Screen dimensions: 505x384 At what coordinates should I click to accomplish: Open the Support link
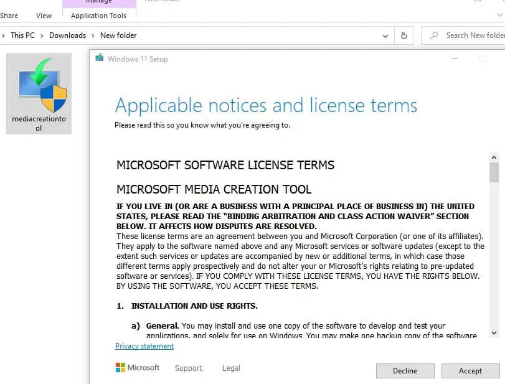click(x=189, y=368)
